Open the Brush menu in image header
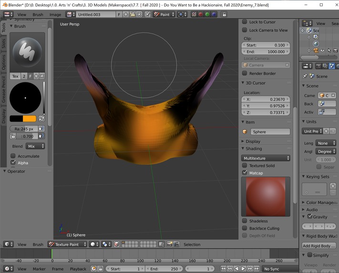Screen dimensions: 339x273 38,14
